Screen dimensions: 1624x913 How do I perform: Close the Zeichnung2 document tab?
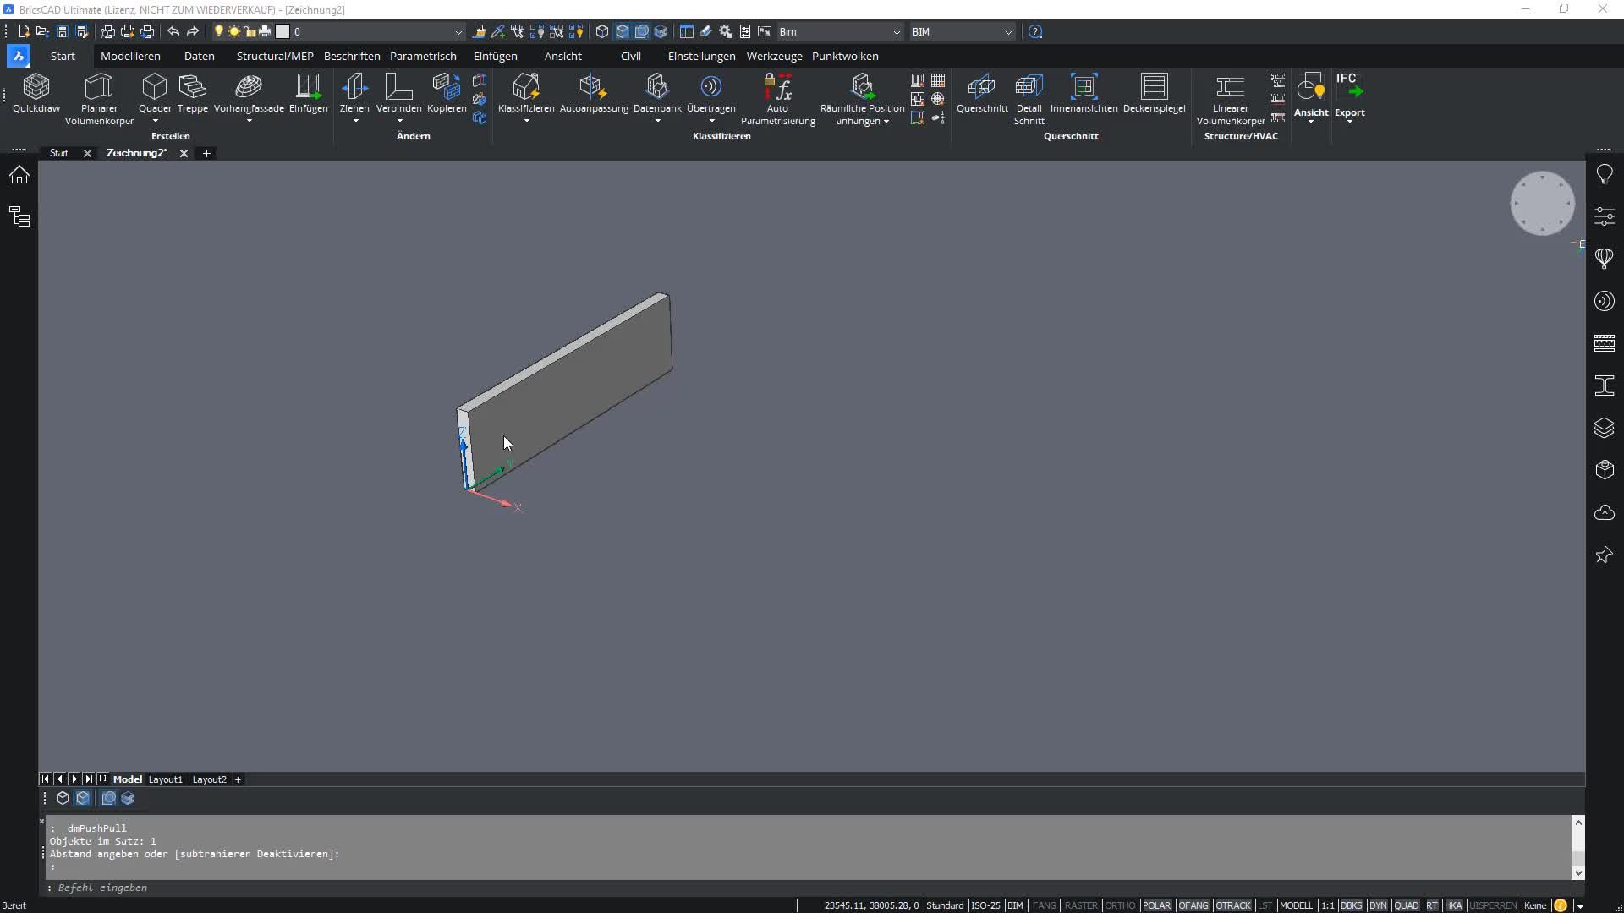coord(184,153)
